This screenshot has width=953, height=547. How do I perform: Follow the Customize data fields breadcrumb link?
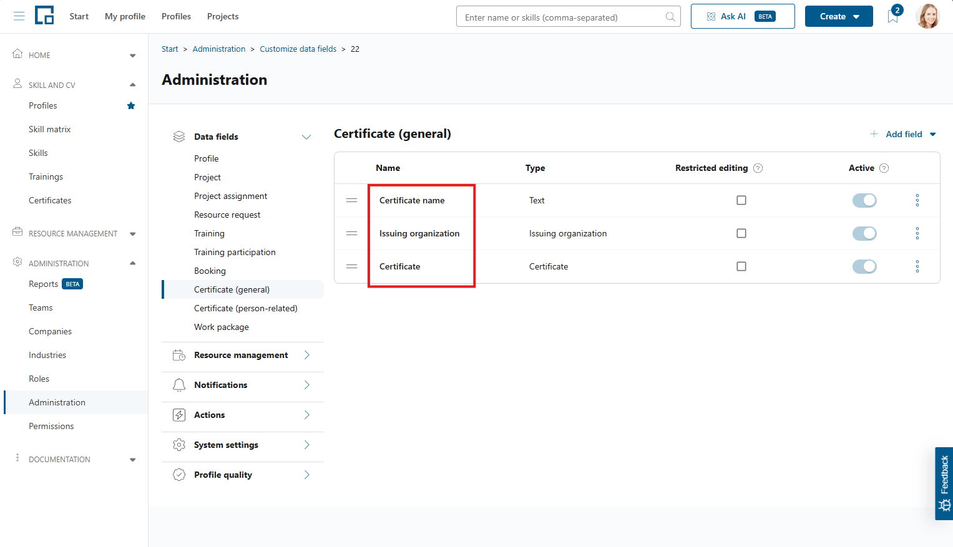(298, 49)
